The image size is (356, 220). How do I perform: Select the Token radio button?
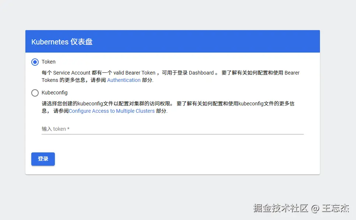(35, 62)
